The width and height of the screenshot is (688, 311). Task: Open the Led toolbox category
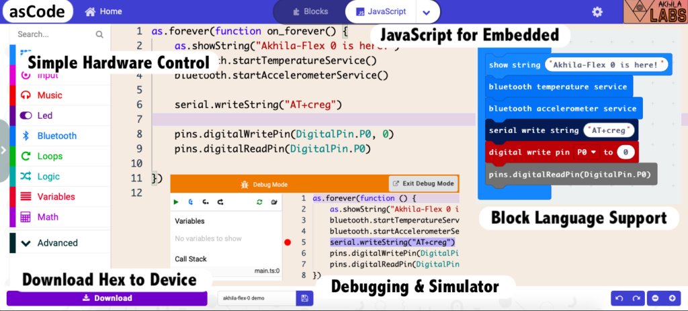tap(60, 116)
